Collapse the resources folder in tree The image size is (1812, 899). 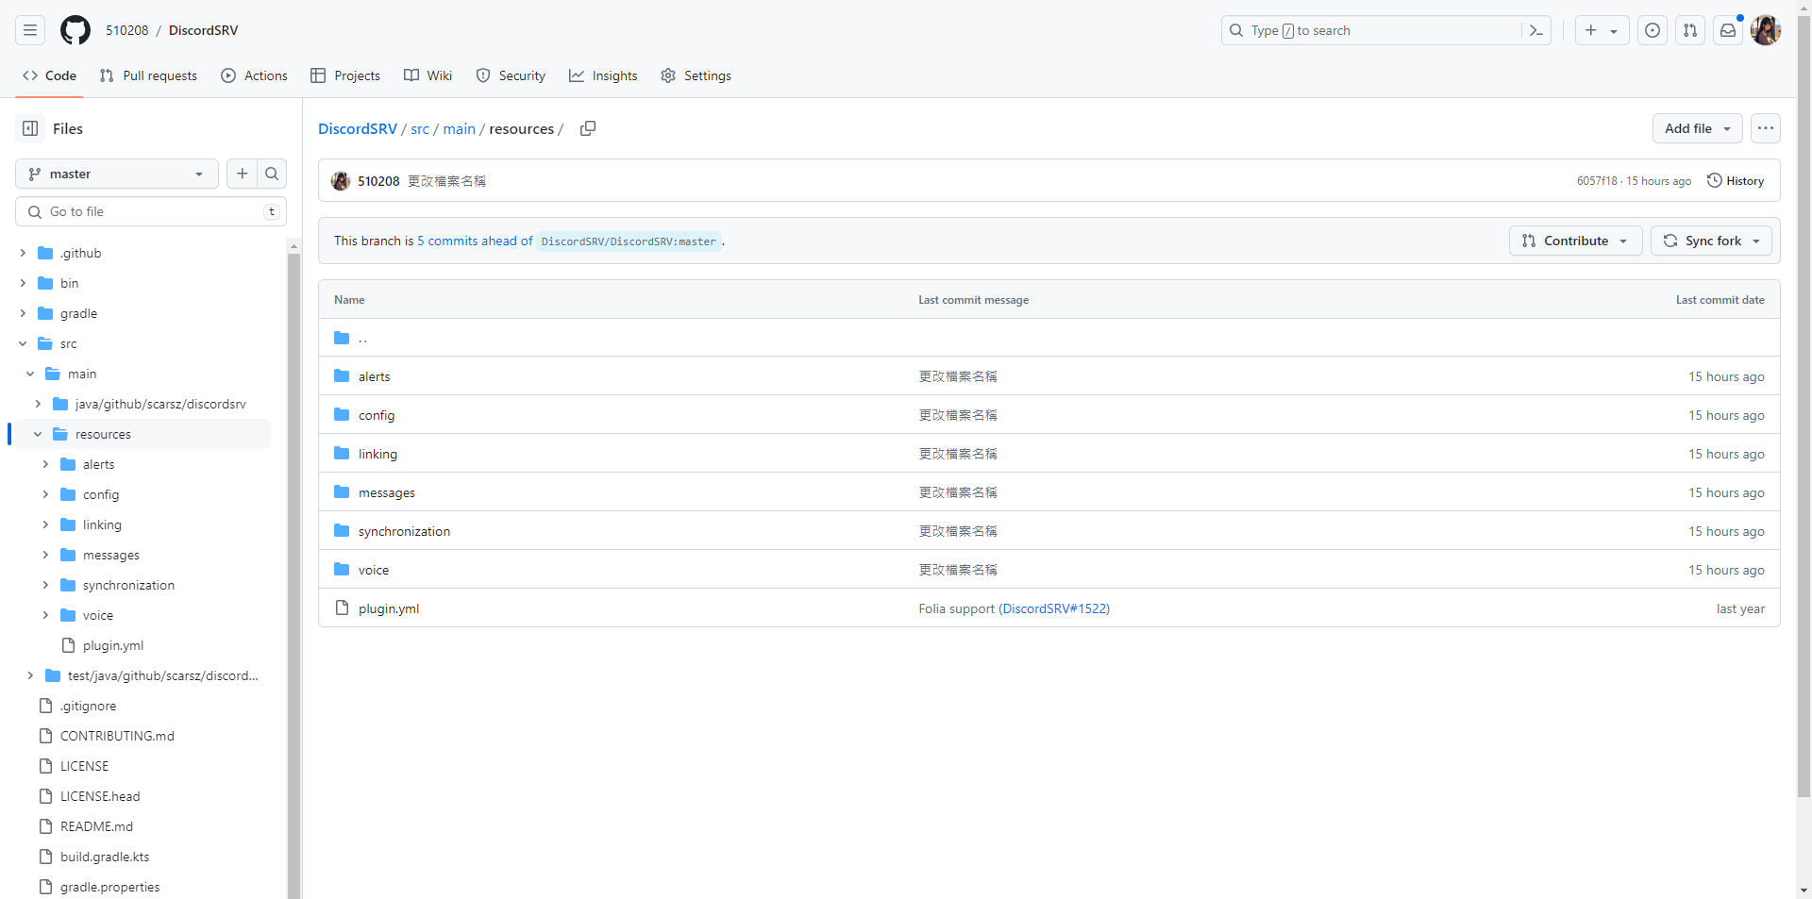[x=38, y=434]
